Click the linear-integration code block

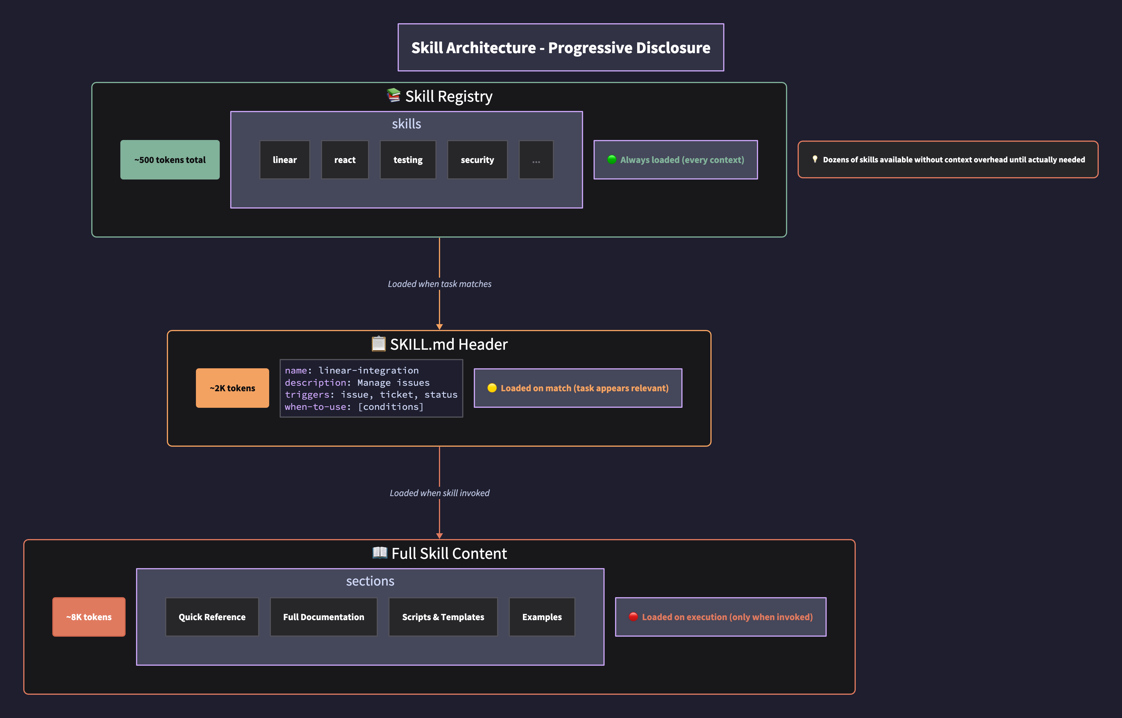(x=371, y=388)
